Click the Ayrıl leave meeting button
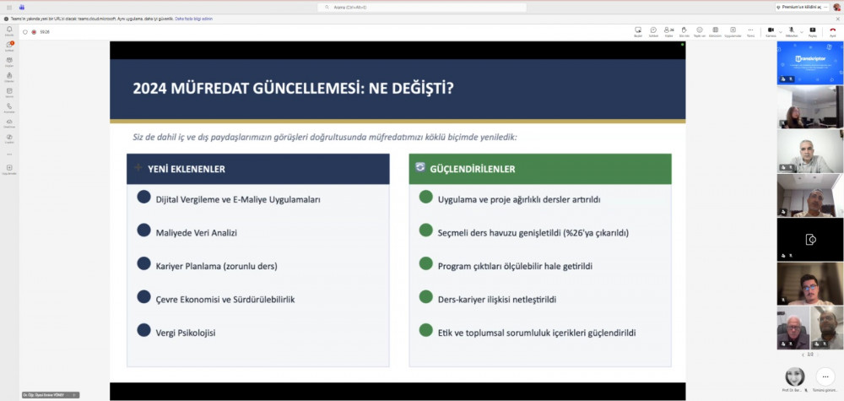844x401 pixels. (x=832, y=31)
